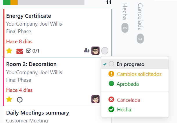Expand the folded Cancelada column
The width and height of the screenshot is (177, 123).
pos(140,23)
